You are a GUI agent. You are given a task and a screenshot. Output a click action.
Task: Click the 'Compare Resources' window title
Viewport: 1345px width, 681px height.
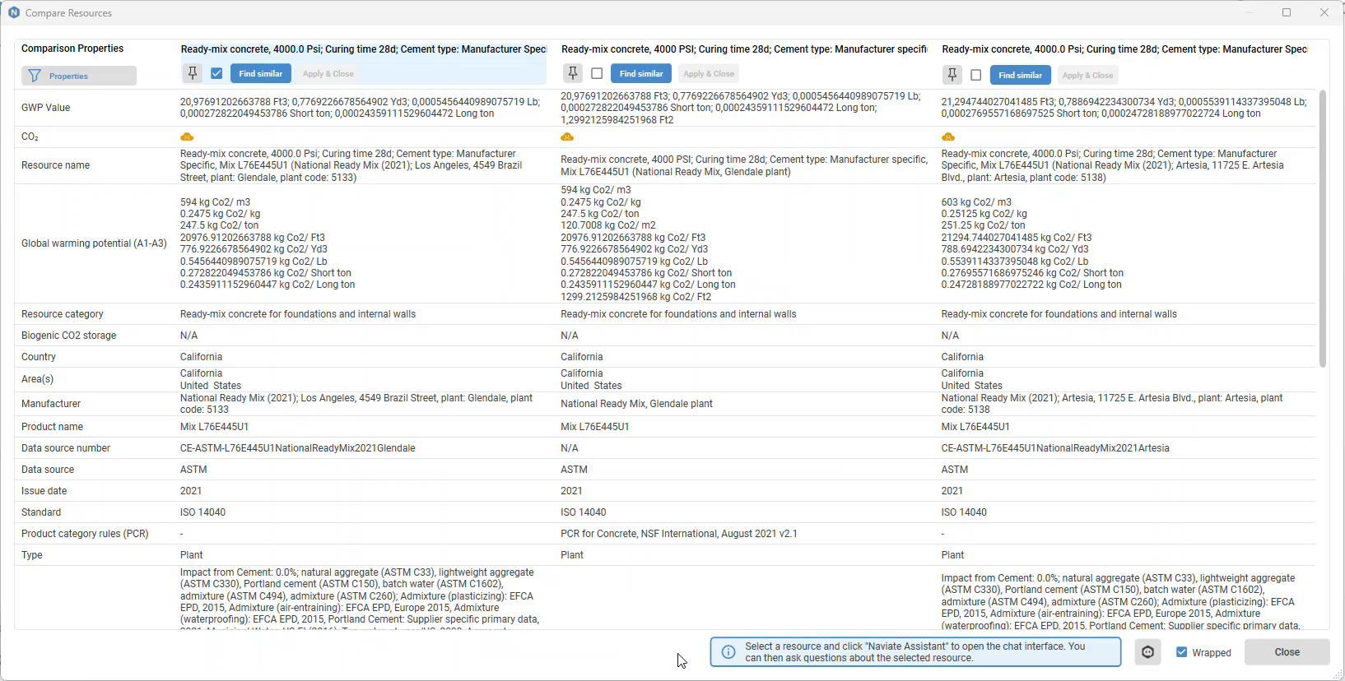tap(68, 13)
